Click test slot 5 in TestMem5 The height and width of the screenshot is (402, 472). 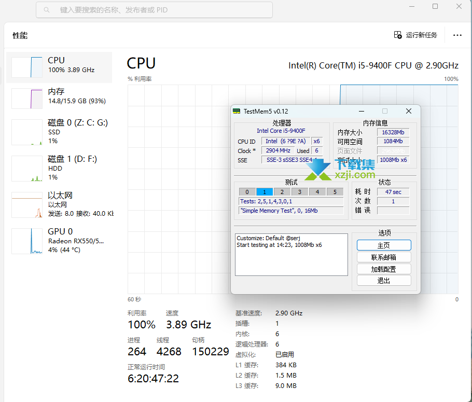335,192
